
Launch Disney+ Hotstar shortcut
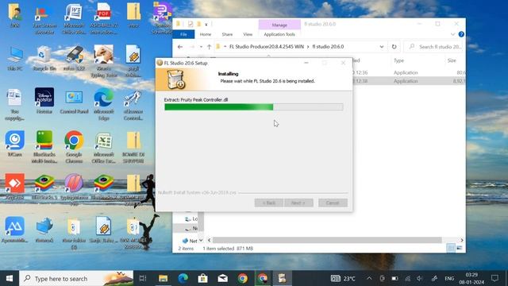(44, 101)
